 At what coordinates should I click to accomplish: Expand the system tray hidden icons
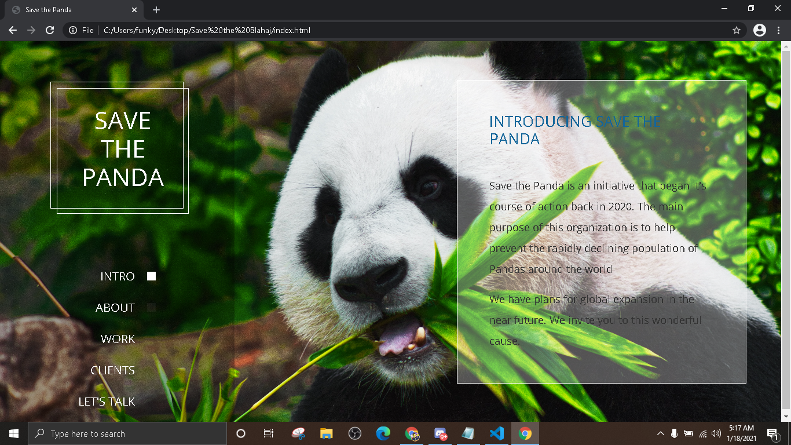point(660,433)
